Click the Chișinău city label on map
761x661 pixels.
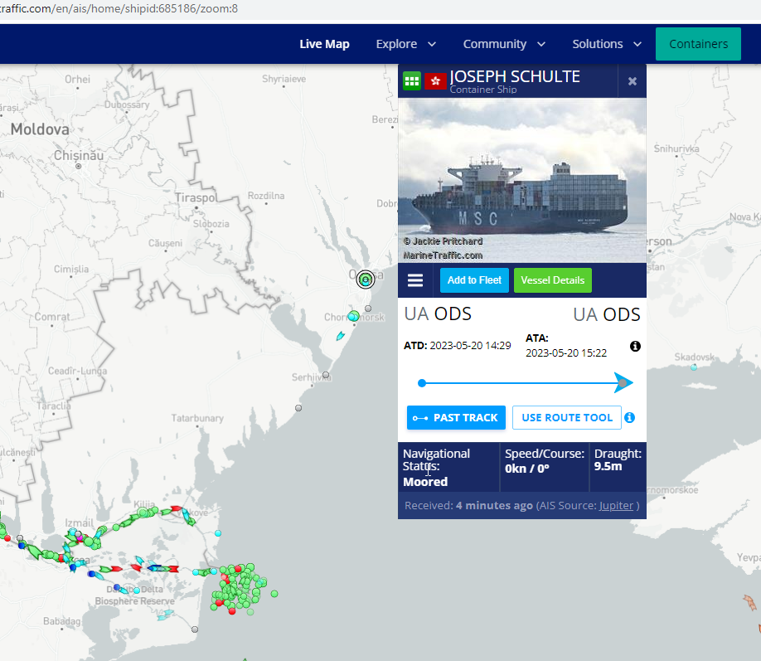(79, 155)
